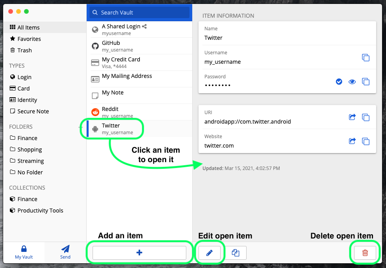Screen dimensions: 386x268
Task: Launch the androidapp URI
Action: click(352, 117)
